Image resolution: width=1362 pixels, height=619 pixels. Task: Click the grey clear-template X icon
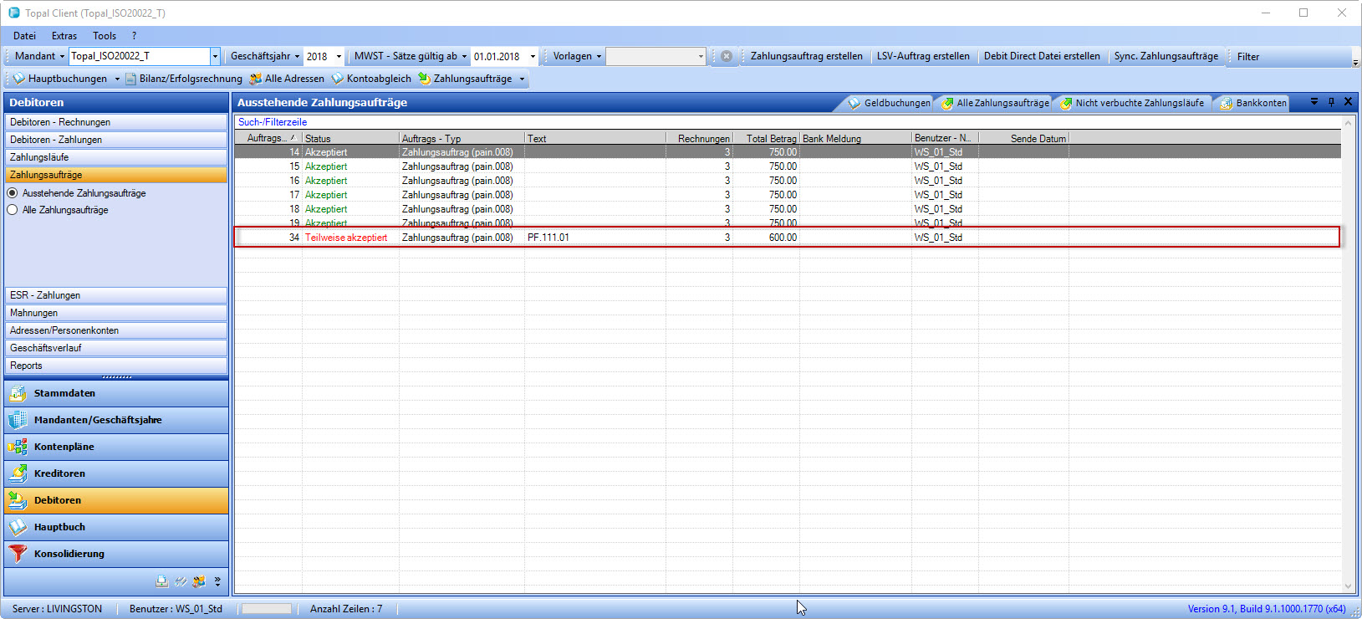[x=727, y=56]
